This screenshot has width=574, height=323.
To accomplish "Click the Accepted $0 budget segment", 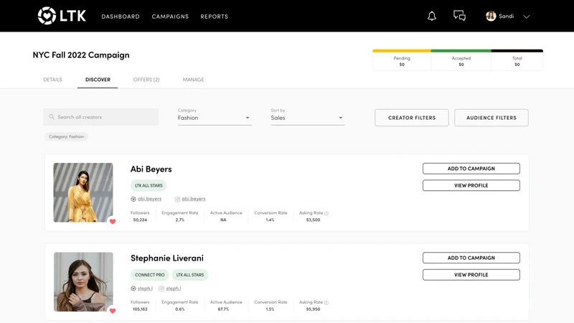I will tap(461, 60).
